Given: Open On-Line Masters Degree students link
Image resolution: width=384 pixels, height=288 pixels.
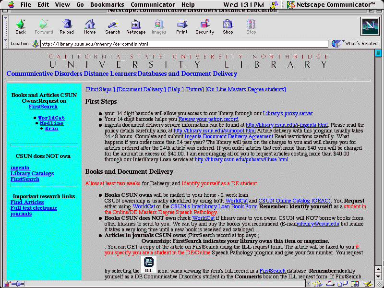Looking at the screenshot, I should click(x=246, y=89).
